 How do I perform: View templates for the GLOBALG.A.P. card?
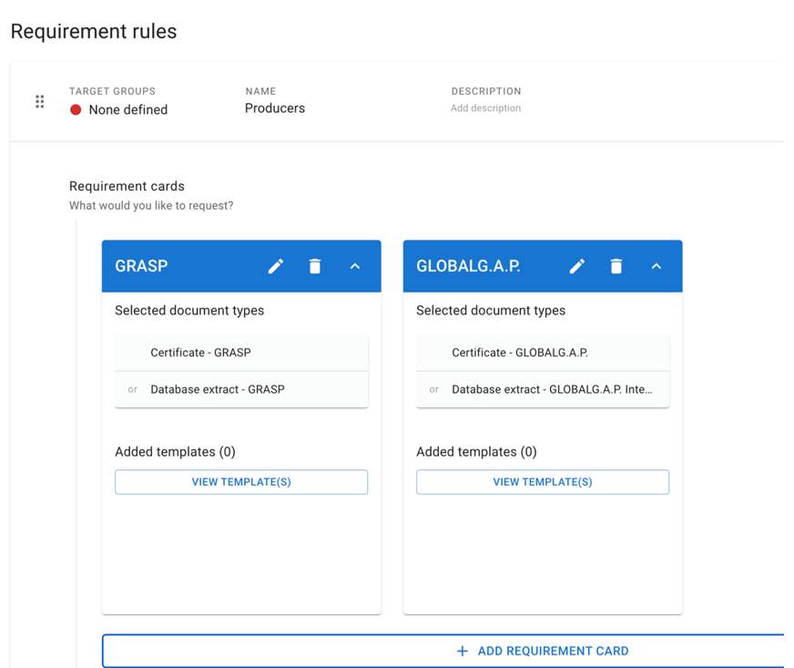[543, 482]
